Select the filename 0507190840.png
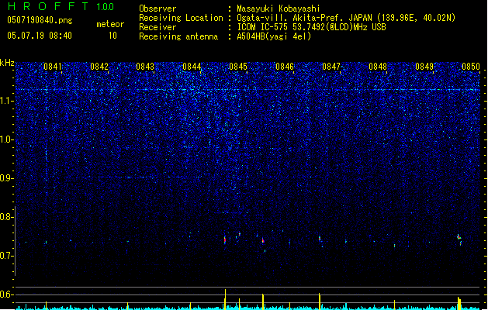Image resolution: width=488 pixels, height=310 pixels. [40, 20]
